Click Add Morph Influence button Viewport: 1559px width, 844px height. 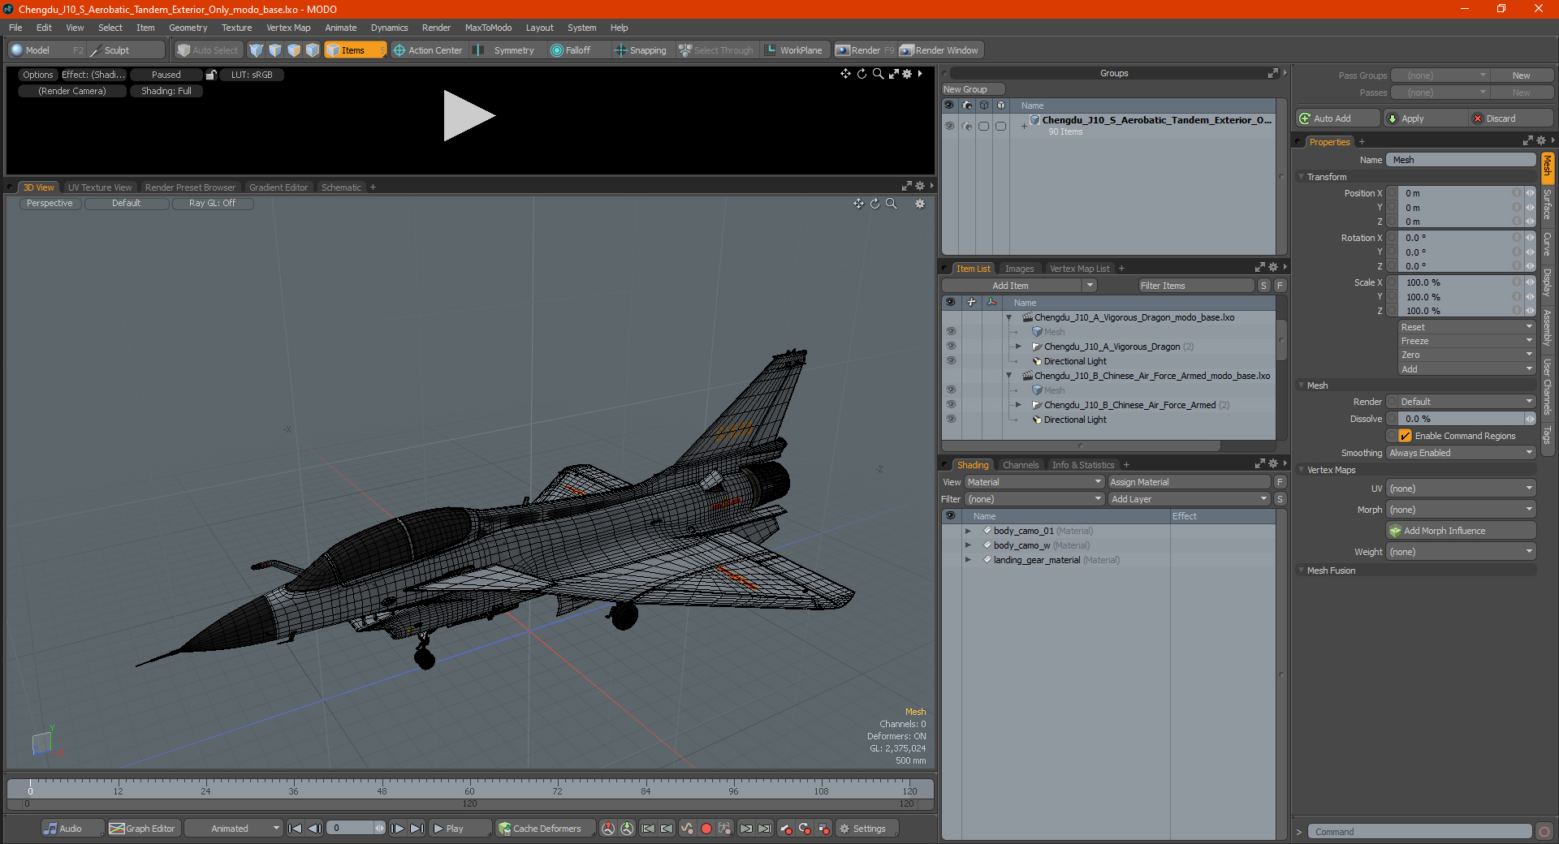click(1461, 531)
